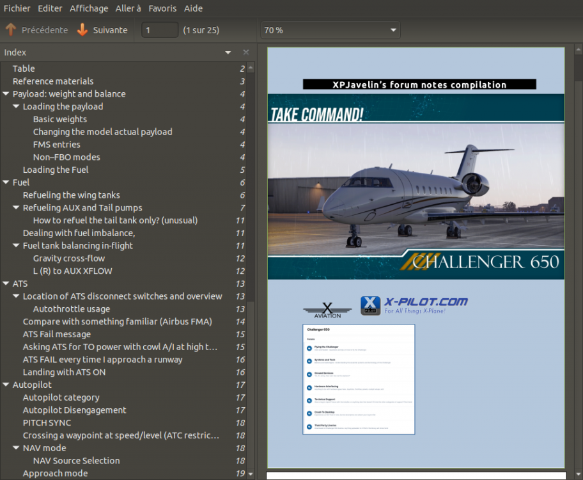Click the X-Aviation logo on cover page
Image resolution: width=583 pixels, height=480 pixels.
[327, 310]
